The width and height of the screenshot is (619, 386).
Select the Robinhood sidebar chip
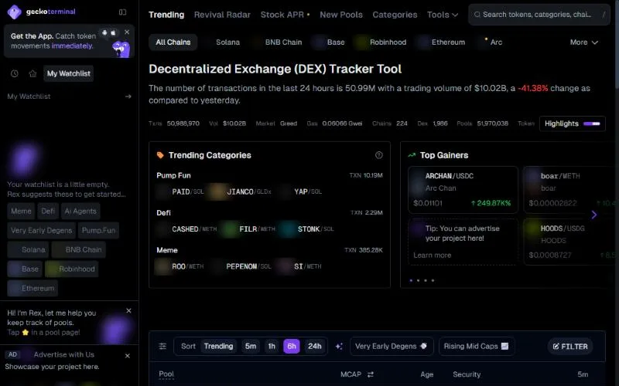coord(71,269)
